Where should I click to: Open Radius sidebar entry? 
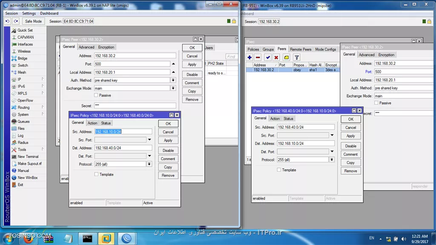coord(23,142)
